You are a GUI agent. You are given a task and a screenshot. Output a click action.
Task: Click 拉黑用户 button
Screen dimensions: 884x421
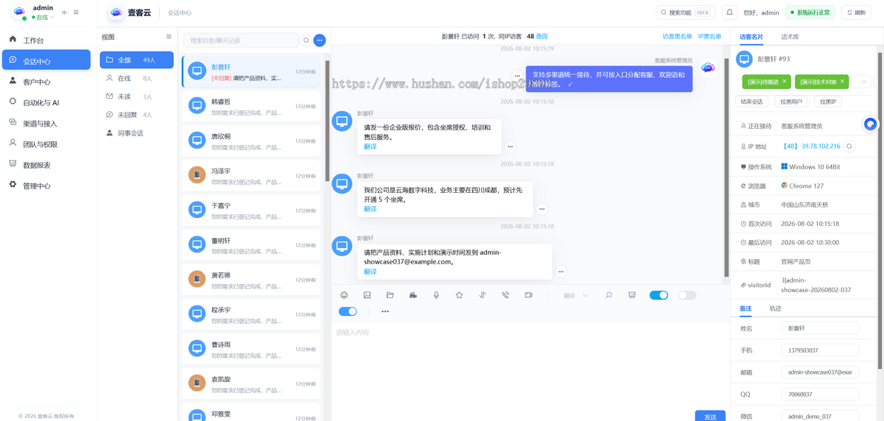pos(792,101)
